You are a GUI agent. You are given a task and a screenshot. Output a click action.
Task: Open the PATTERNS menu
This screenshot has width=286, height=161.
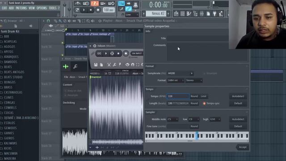pyautogui.click(x=21, y=8)
